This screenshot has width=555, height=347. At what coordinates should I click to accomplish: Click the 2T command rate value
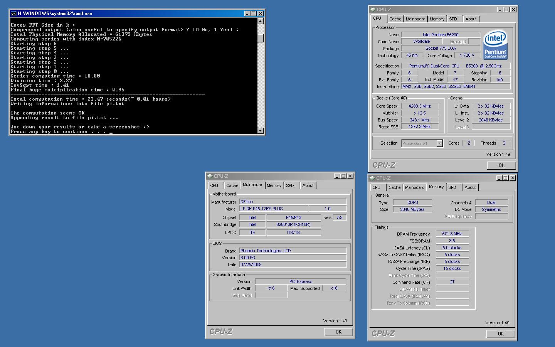click(x=452, y=282)
